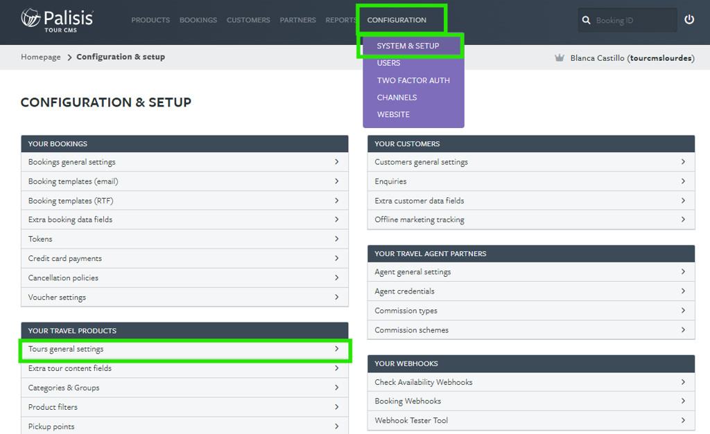Click chevron on Enquiries row

coord(683,181)
